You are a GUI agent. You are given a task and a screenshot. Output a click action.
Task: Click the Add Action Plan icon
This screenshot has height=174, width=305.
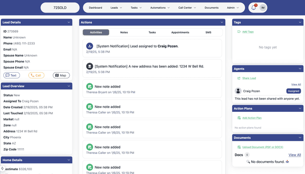point(239,118)
